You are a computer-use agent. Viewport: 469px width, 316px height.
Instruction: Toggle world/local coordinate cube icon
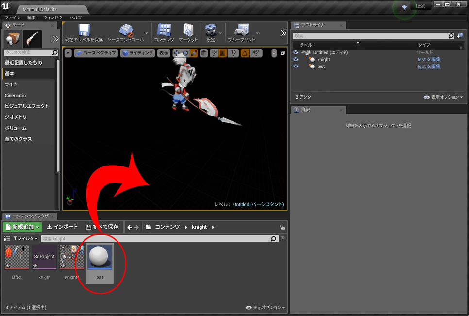click(x=204, y=53)
